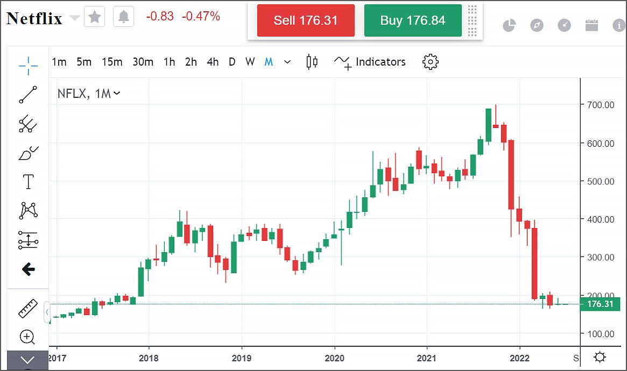Click the 176.31 current price label
This screenshot has height=371, width=627.
coord(600,304)
